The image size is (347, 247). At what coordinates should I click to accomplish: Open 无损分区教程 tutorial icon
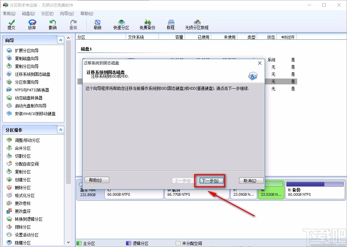[197, 24]
